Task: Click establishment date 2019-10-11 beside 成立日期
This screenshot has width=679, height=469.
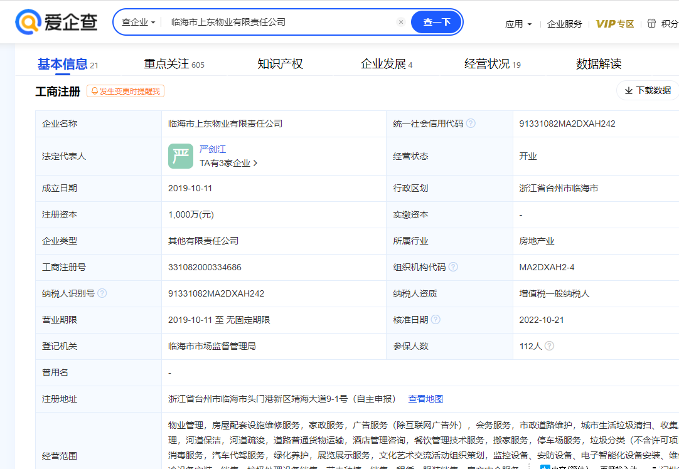Action: click(x=190, y=188)
